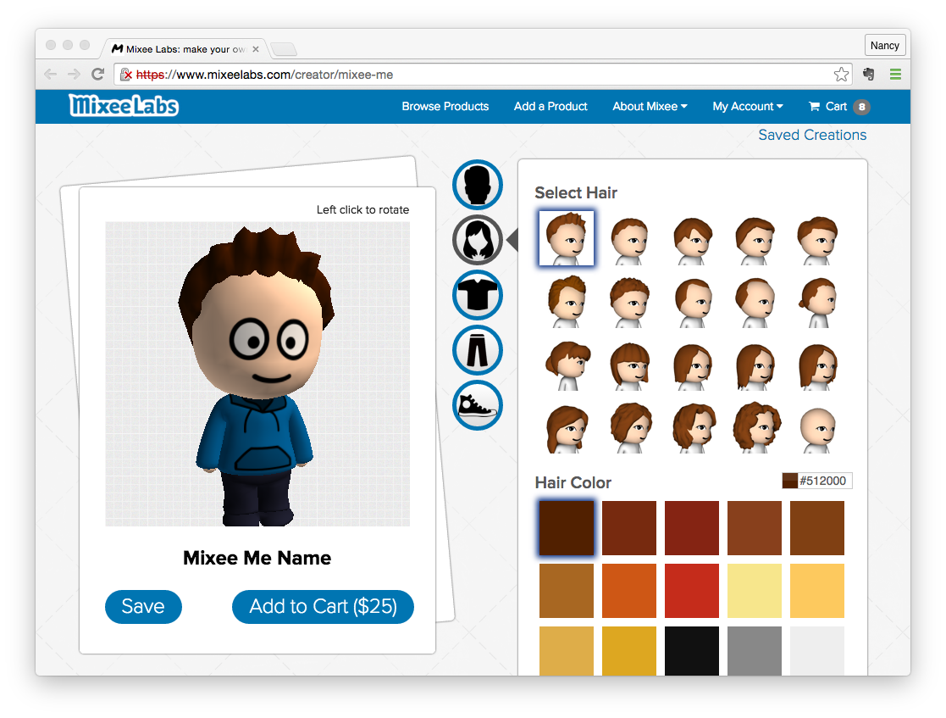The width and height of the screenshot is (946, 718).
Task: Open the sneaker shoes category
Action: tap(478, 405)
